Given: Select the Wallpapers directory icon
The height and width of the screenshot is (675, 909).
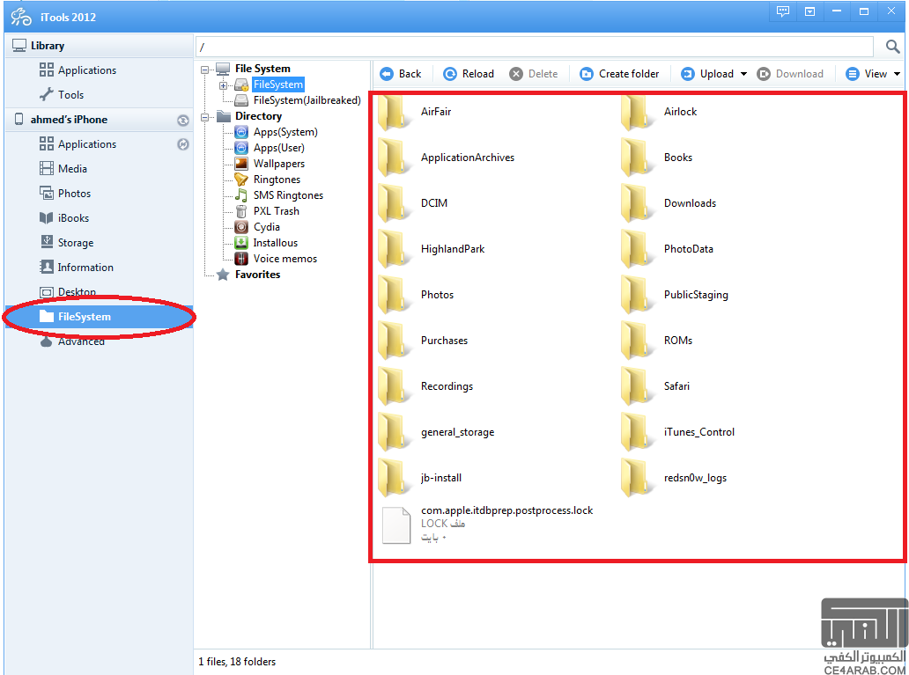Looking at the screenshot, I should pos(241,164).
